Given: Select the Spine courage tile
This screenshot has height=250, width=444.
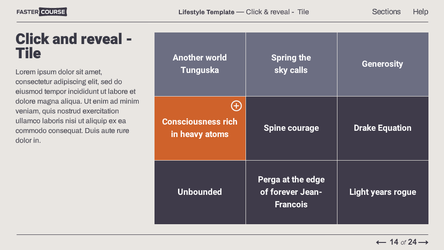Looking at the screenshot, I should click(291, 128).
